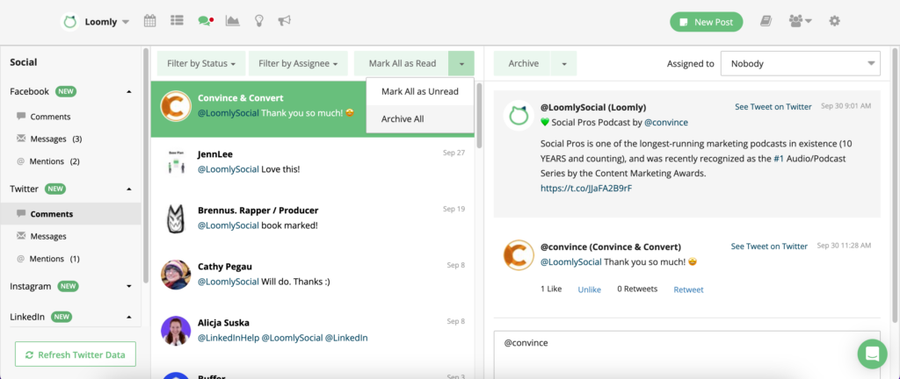This screenshot has height=379, width=900.
Task: Click the #1 hashtag link
Action: 779,159
